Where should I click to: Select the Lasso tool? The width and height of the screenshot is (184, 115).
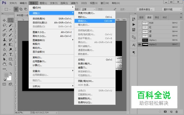click(4, 25)
